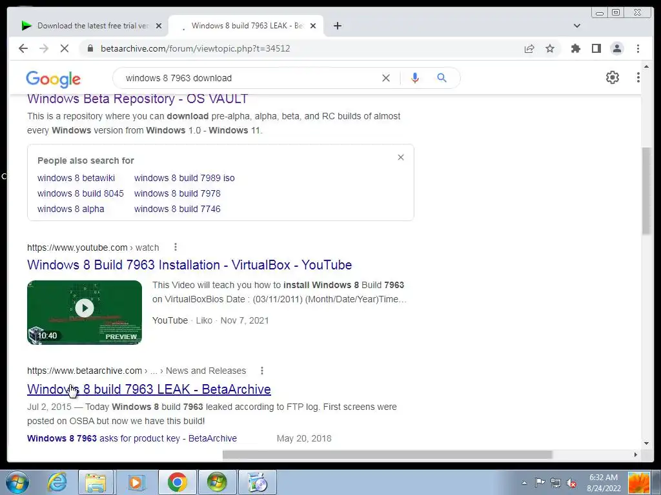Clear the Google search box text

386,78
